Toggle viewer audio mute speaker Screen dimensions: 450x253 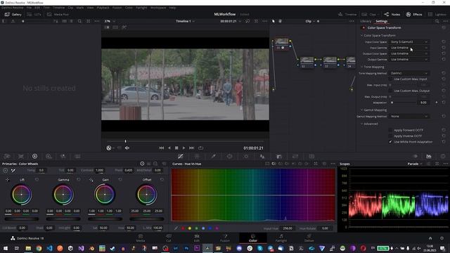coord(127,148)
